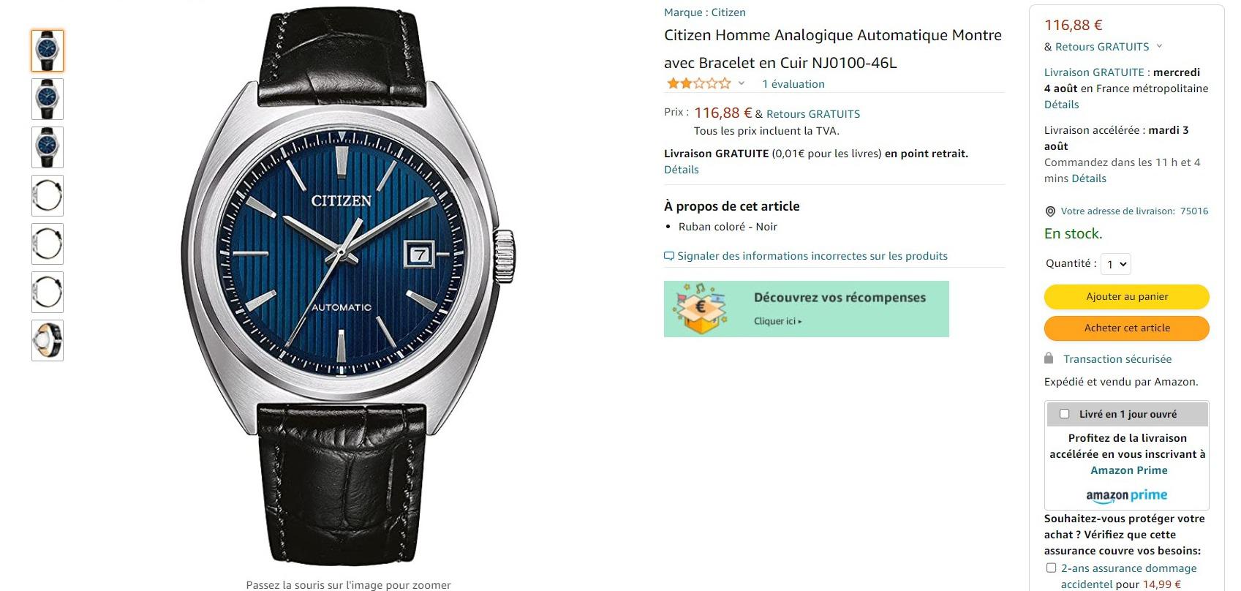Viewport: 1241px width, 591px height.
Task: Click the secure transaction padlock icon
Action: tap(1049, 358)
